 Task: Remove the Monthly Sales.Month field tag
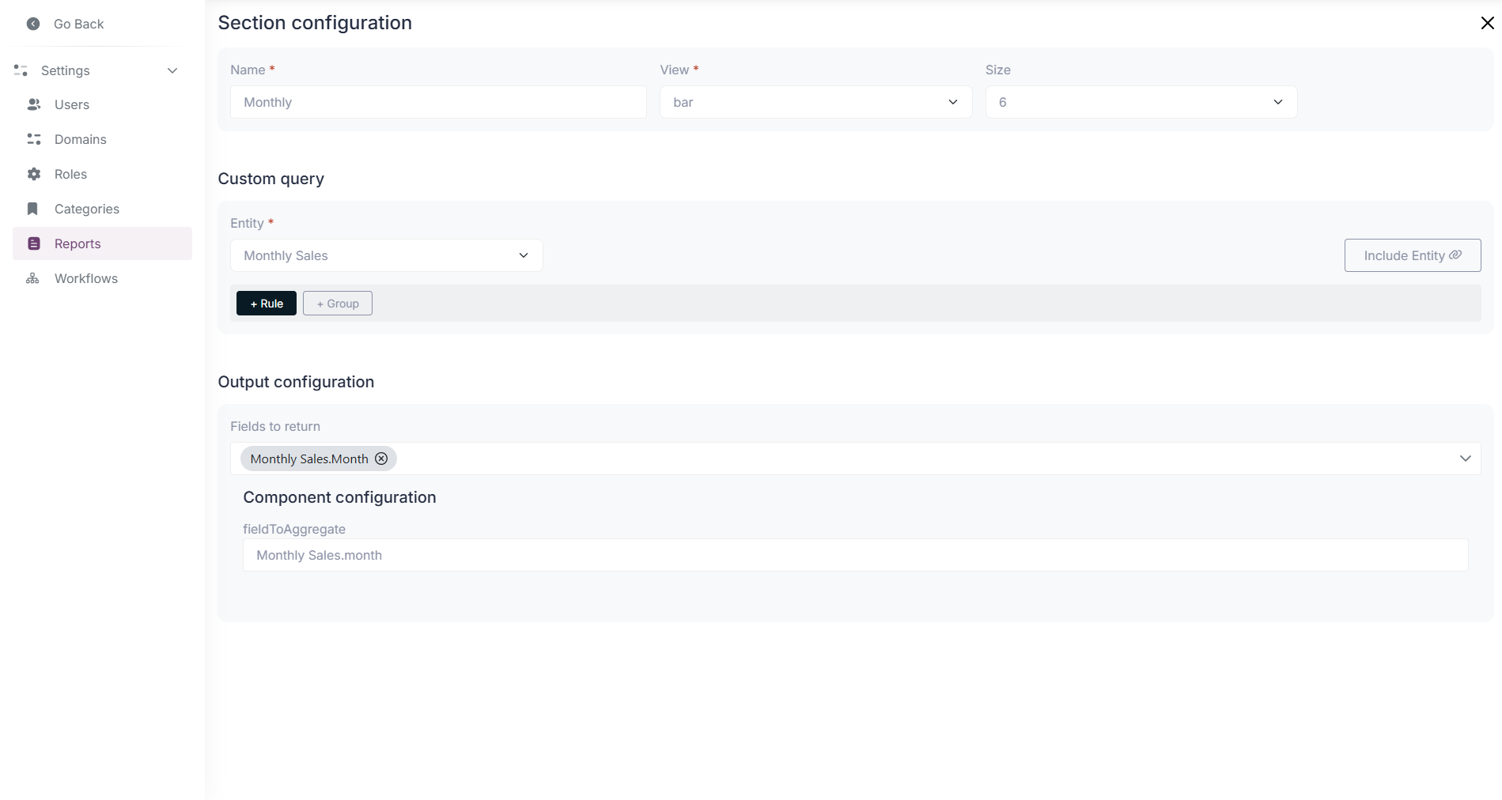[381, 458]
